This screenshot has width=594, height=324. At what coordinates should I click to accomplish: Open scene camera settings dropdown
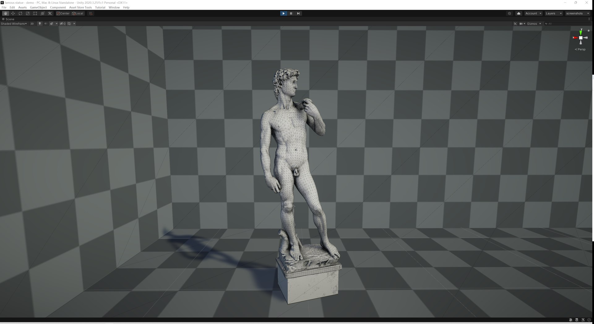coord(522,24)
